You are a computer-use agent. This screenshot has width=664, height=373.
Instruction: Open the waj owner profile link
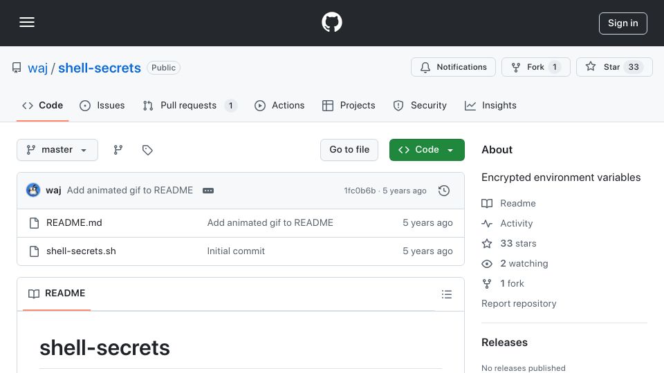pyautogui.click(x=37, y=68)
